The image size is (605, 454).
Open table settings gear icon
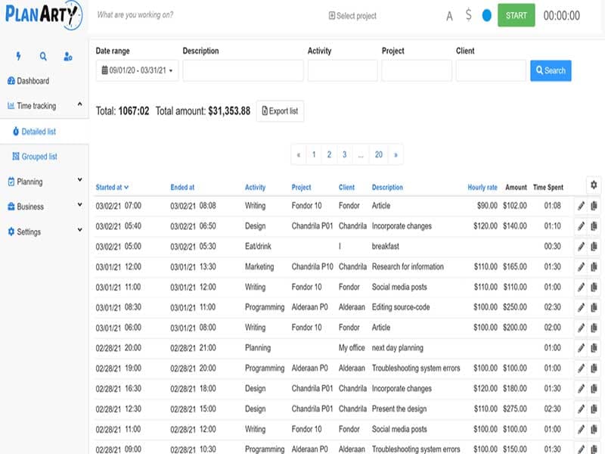[594, 185]
